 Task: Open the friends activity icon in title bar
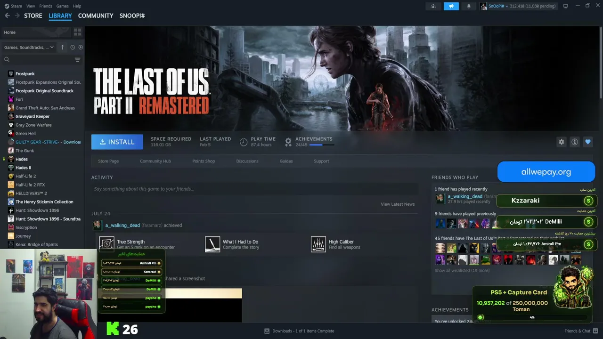(433, 6)
